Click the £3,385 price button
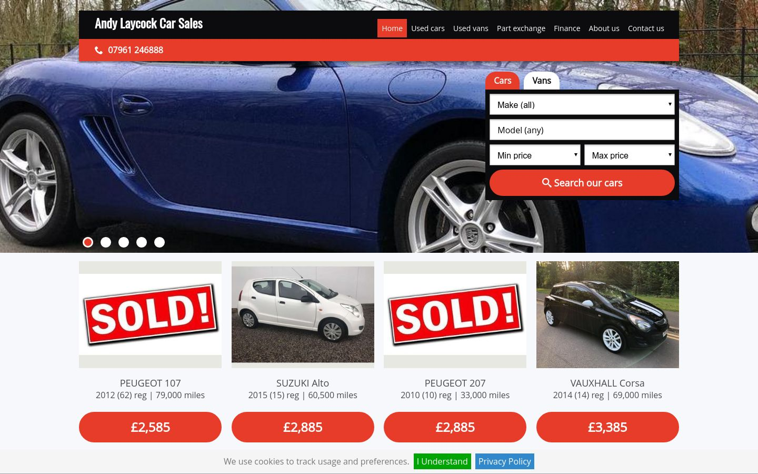This screenshot has width=758, height=474. coord(607,427)
